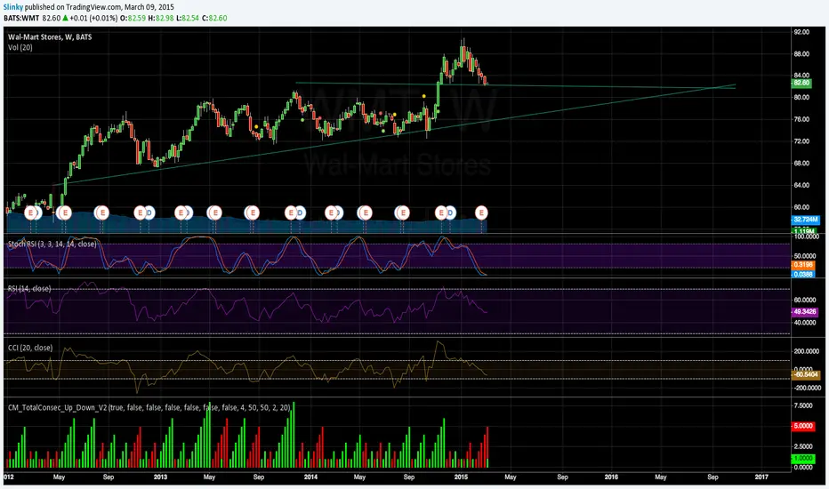Viewport: 829px width, 489px height.
Task: Click the 0.0388 Stoch RSI value tag
Action: pyautogui.click(x=803, y=275)
